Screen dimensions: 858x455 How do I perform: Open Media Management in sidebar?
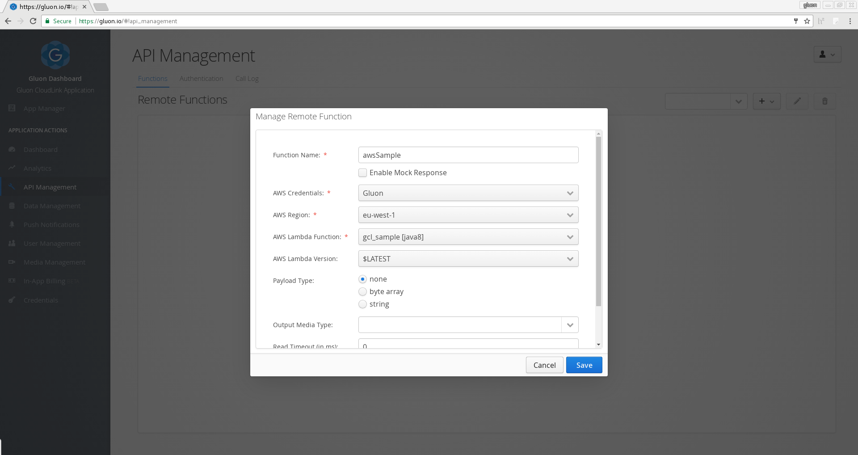click(x=55, y=262)
